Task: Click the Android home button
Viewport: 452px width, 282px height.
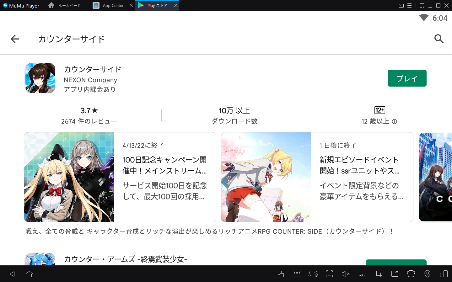Action: (x=29, y=274)
